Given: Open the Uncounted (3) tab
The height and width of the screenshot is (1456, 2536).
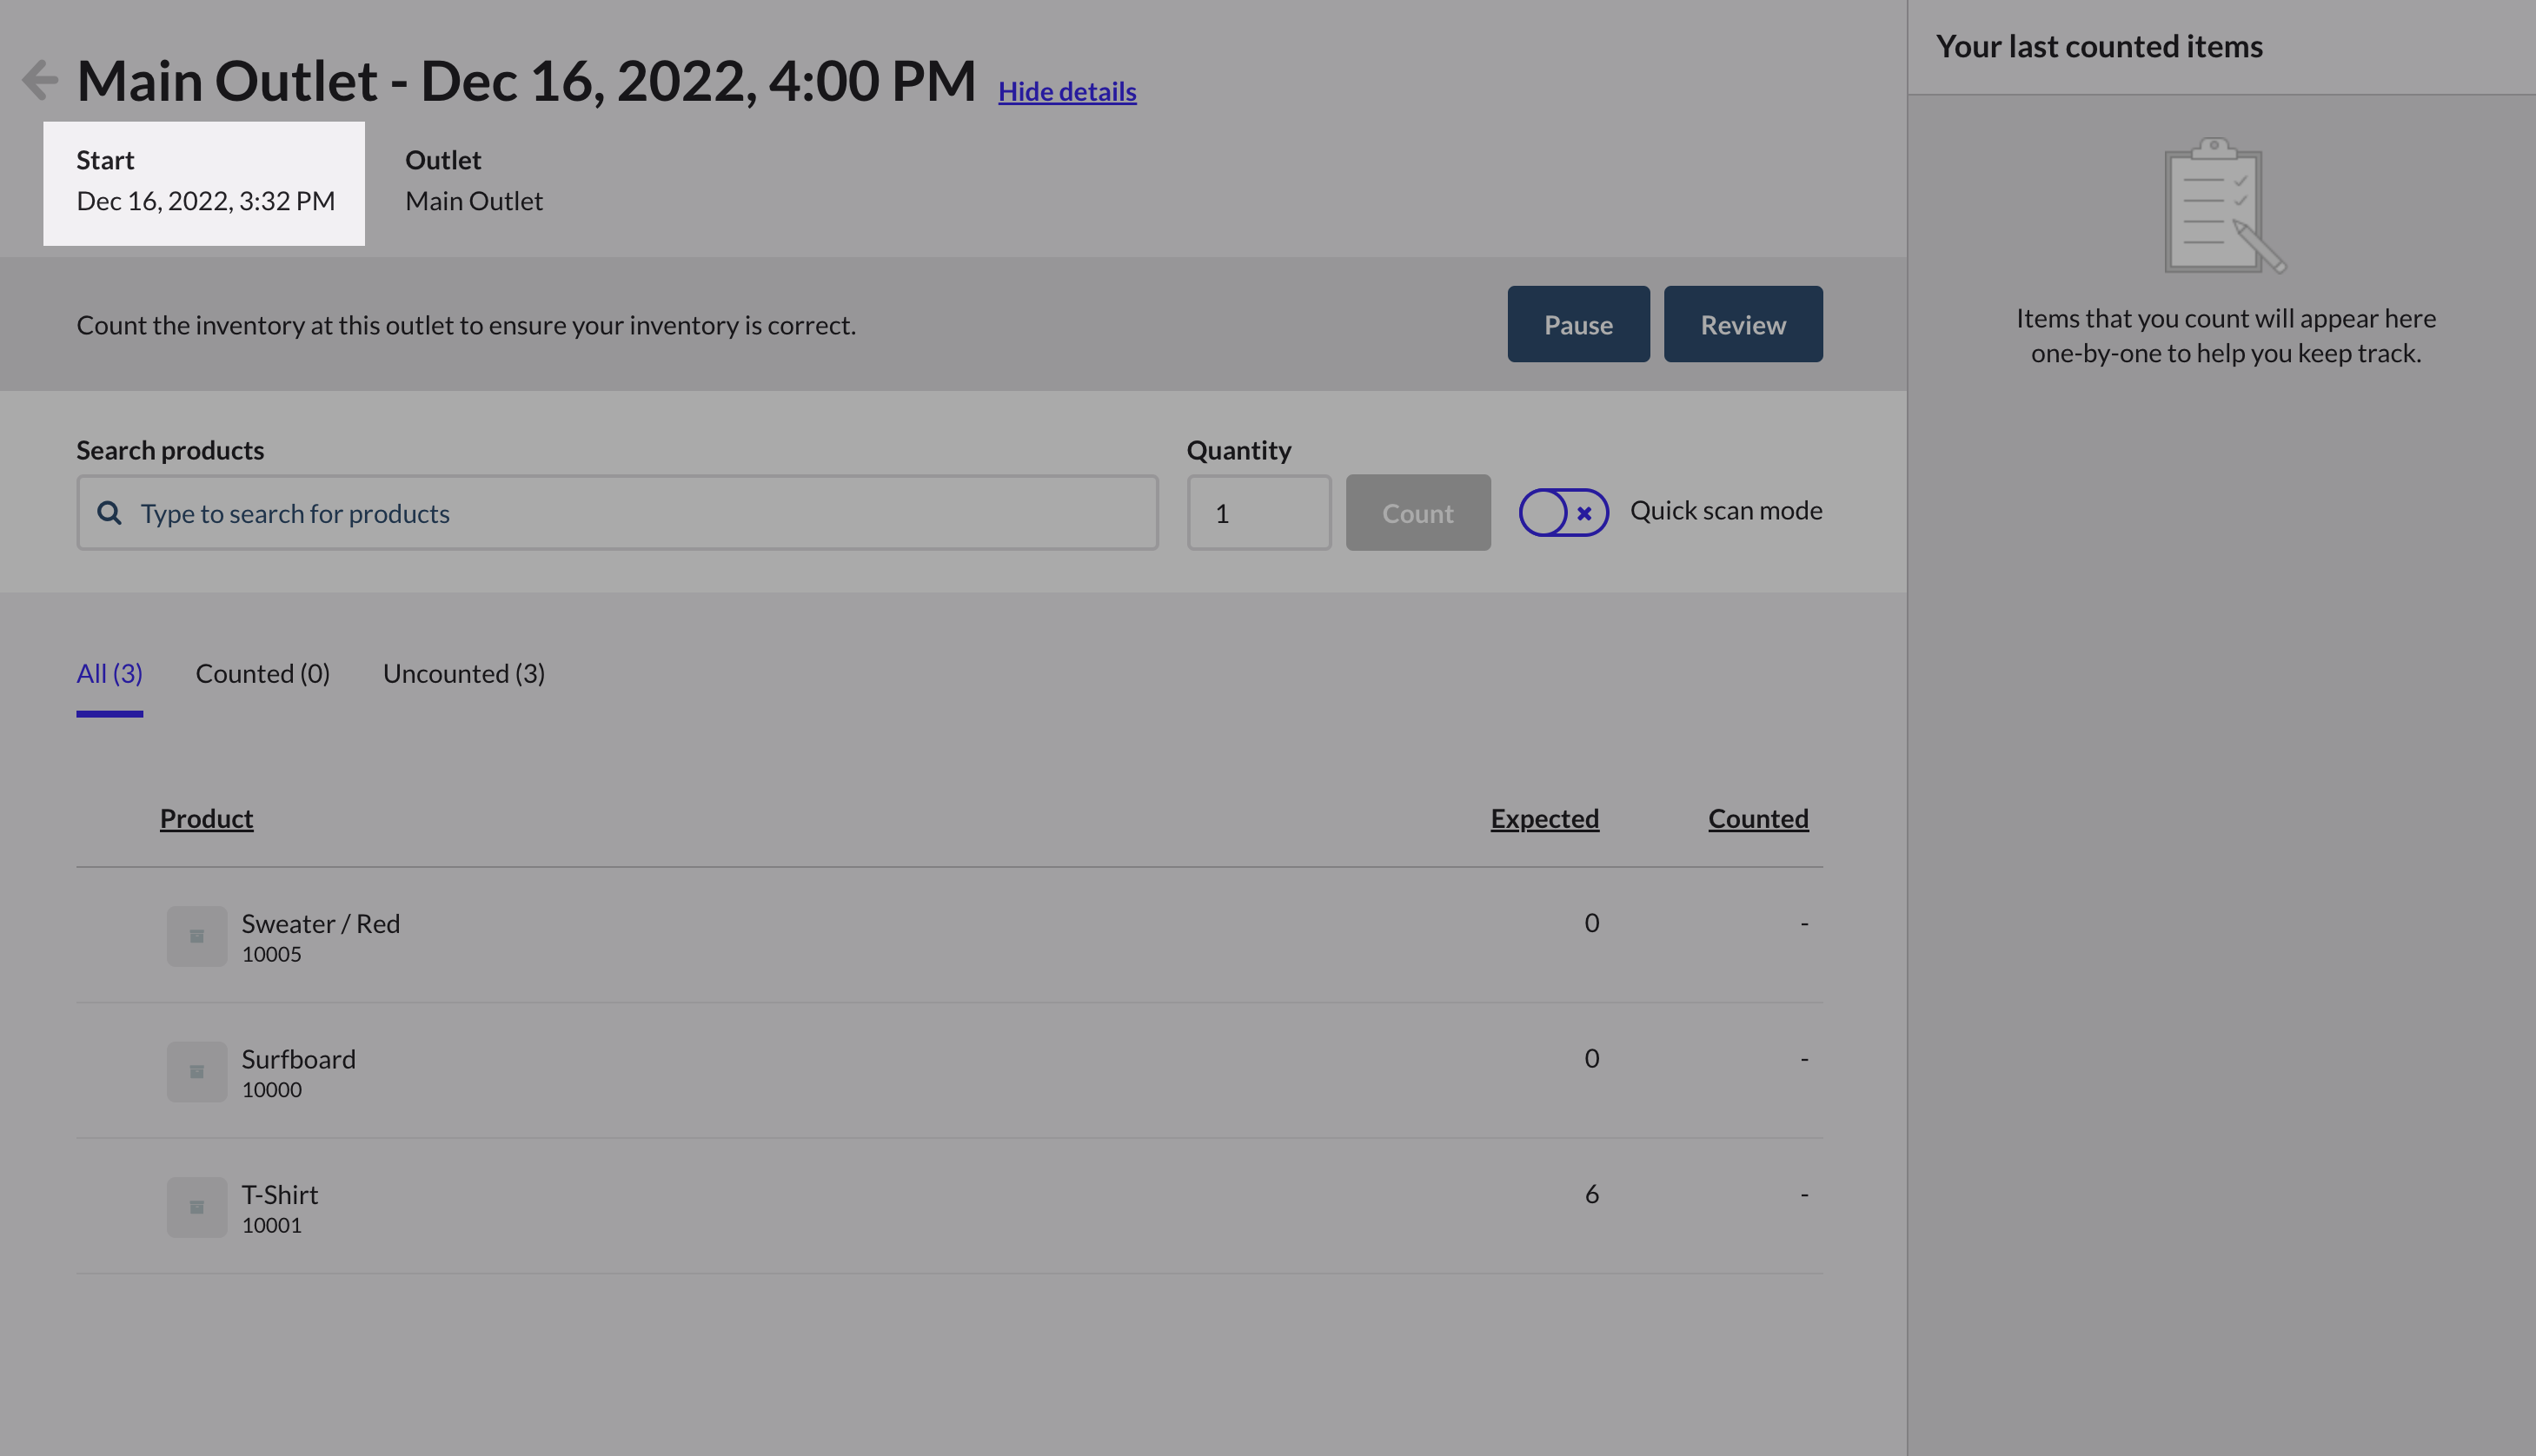Looking at the screenshot, I should [x=462, y=673].
